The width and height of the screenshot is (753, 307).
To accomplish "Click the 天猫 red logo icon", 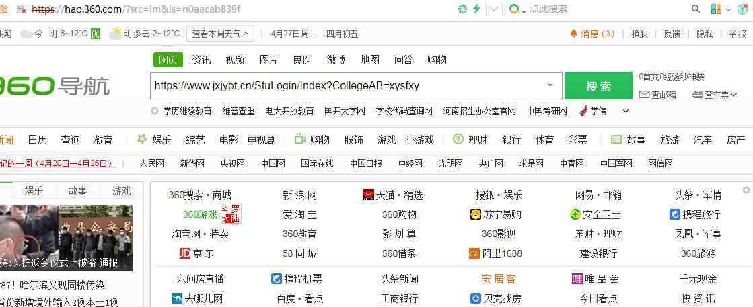I will tap(369, 195).
